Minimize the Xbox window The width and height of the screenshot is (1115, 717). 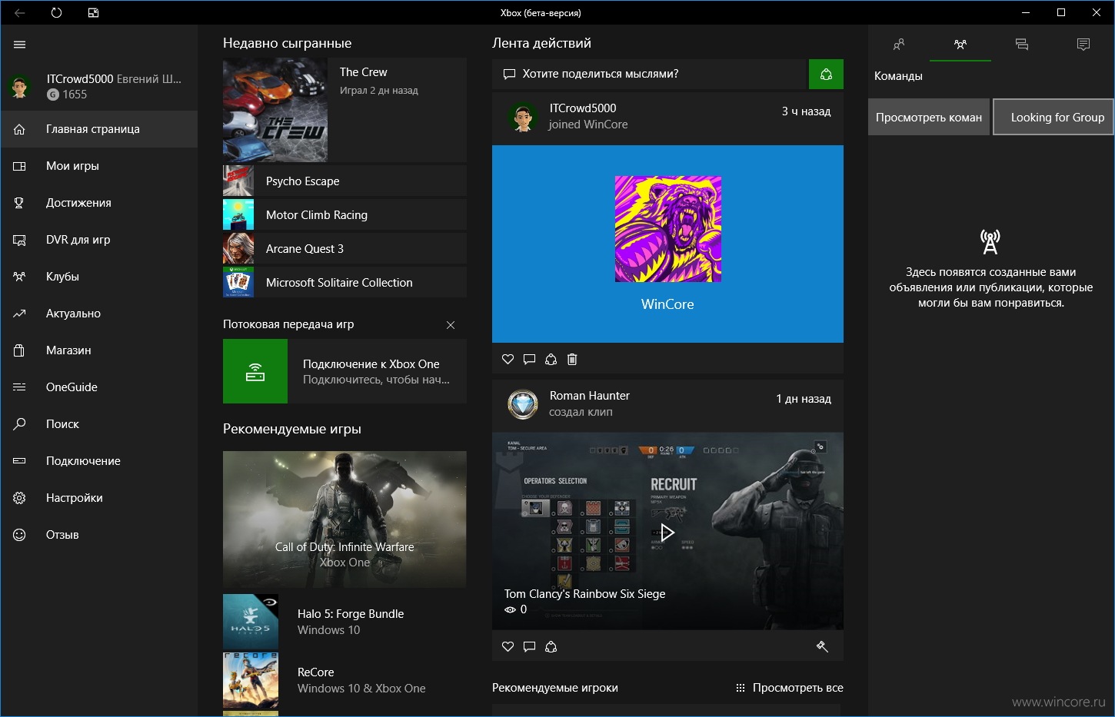click(1026, 13)
